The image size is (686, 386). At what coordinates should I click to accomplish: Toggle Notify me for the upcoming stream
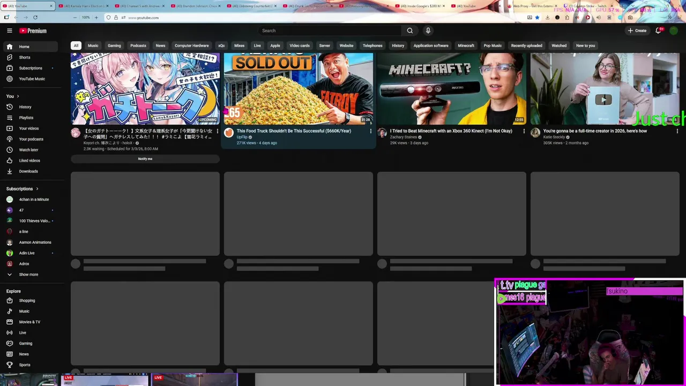(145, 159)
